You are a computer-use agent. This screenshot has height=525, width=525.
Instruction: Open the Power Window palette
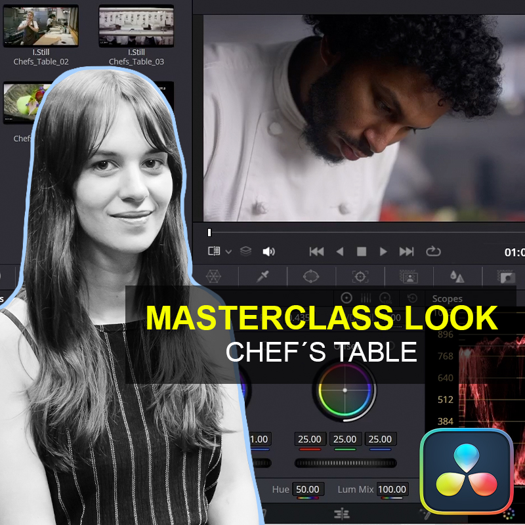point(311,276)
